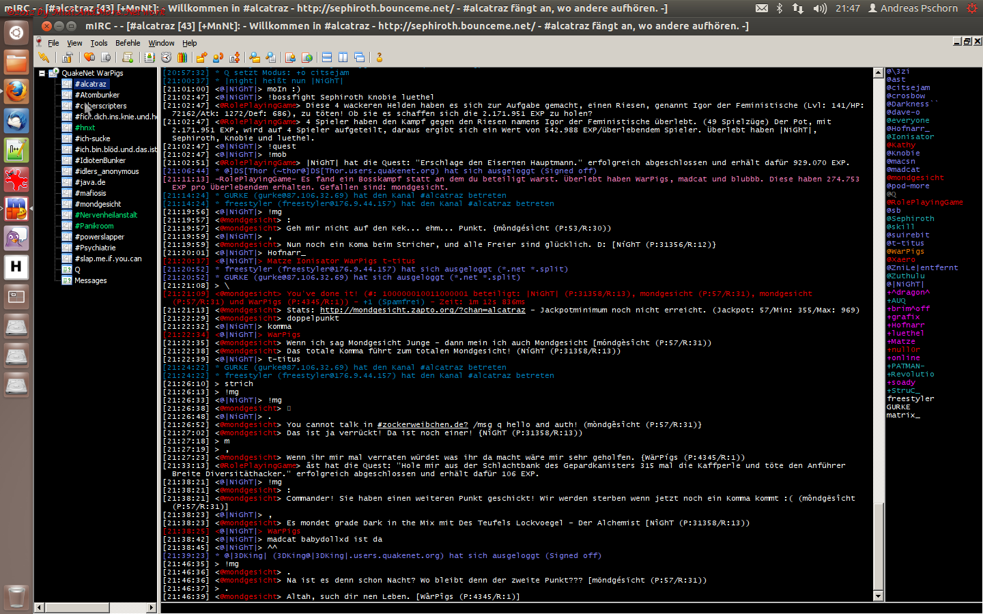The height and width of the screenshot is (614, 983).
Task: Open the Timers clock icon
Action: pyautogui.click(x=166, y=58)
